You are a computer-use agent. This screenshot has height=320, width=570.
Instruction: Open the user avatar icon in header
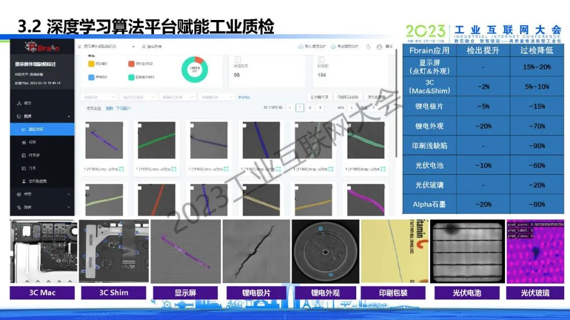pos(379,47)
